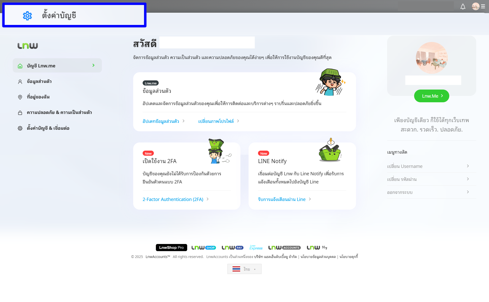489x302 pixels.
Task: Open the hamburger menu at top right
Action: [x=483, y=6]
